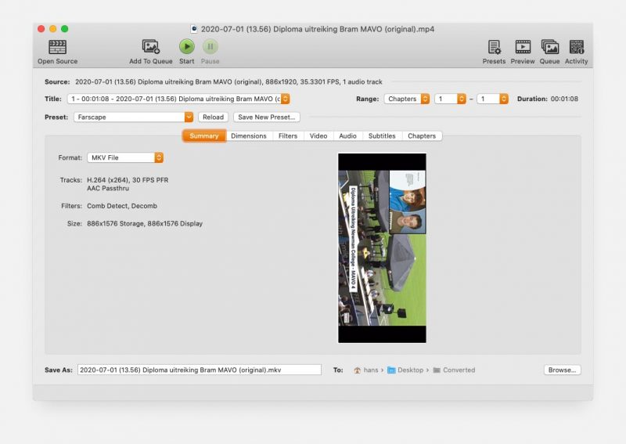This screenshot has width=626, height=444.
Task: Click the Save As filename field
Action: point(199,370)
